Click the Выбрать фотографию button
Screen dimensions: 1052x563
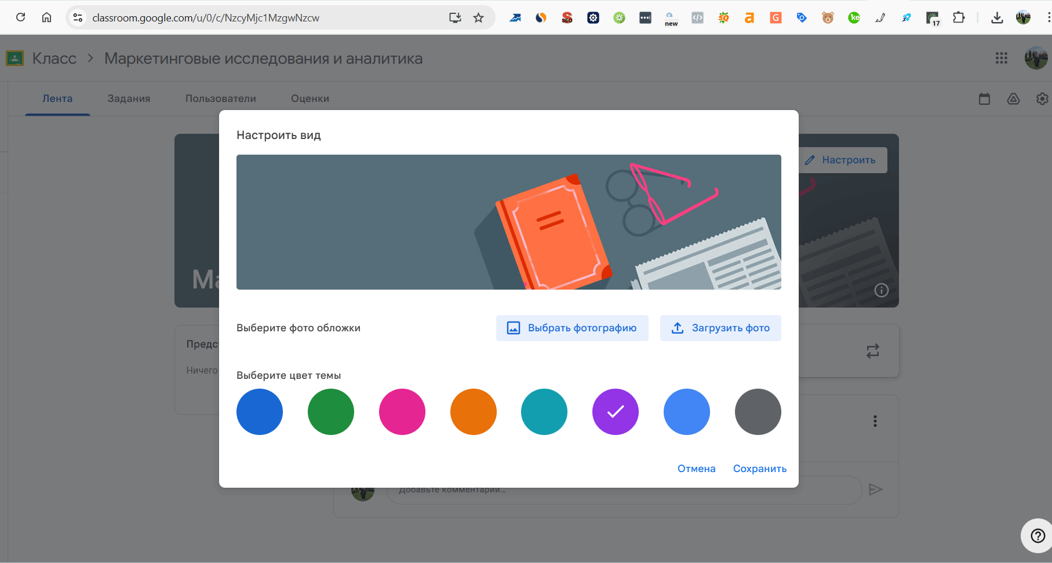tap(572, 328)
